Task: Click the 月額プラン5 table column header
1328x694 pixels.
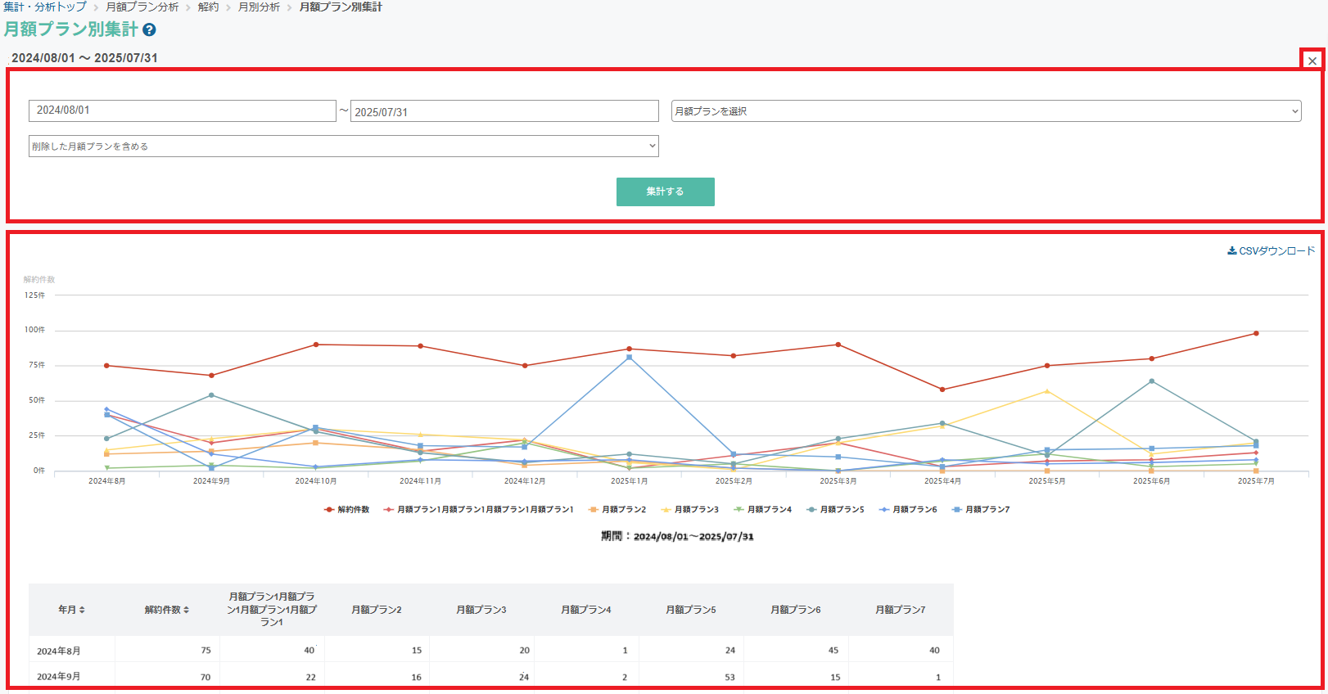Action: pyautogui.click(x=691, y=610)
